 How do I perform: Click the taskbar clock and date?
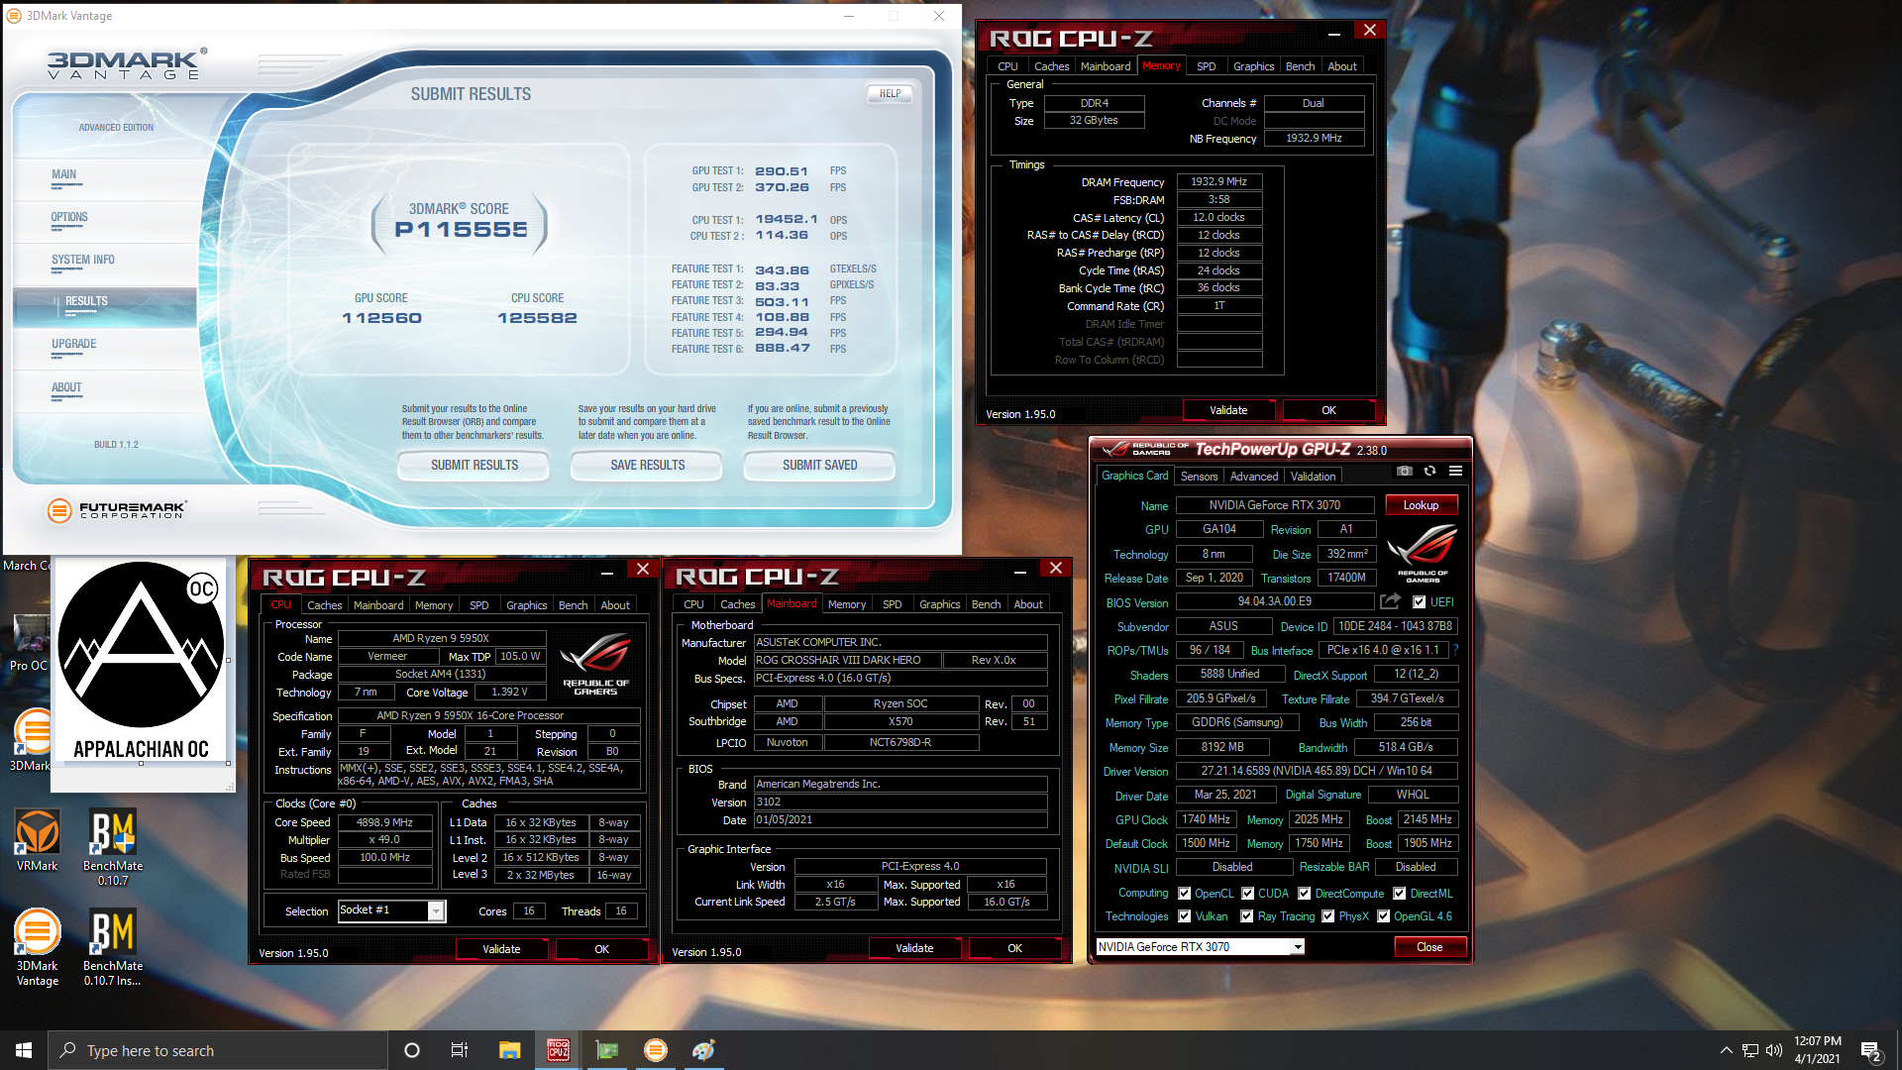point(1817,1050)
